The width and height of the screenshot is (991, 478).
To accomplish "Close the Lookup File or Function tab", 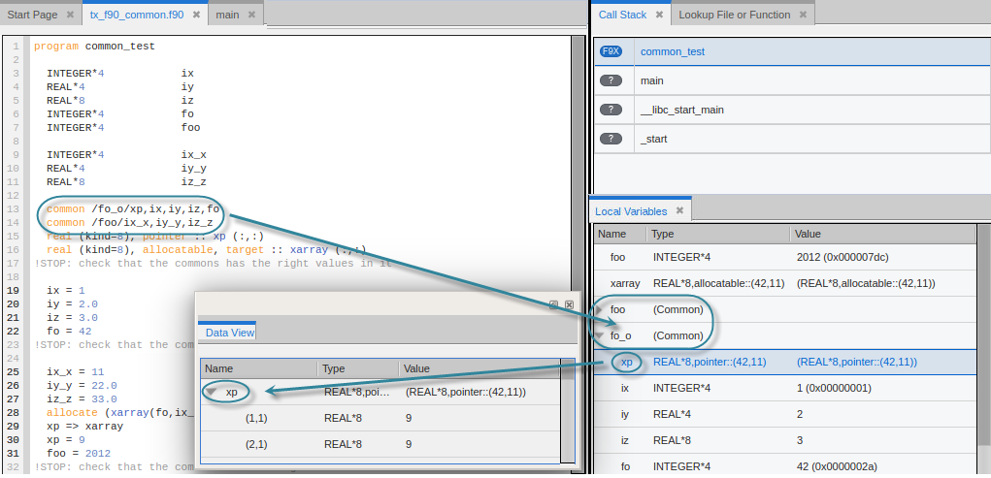I will coord(803,16).
